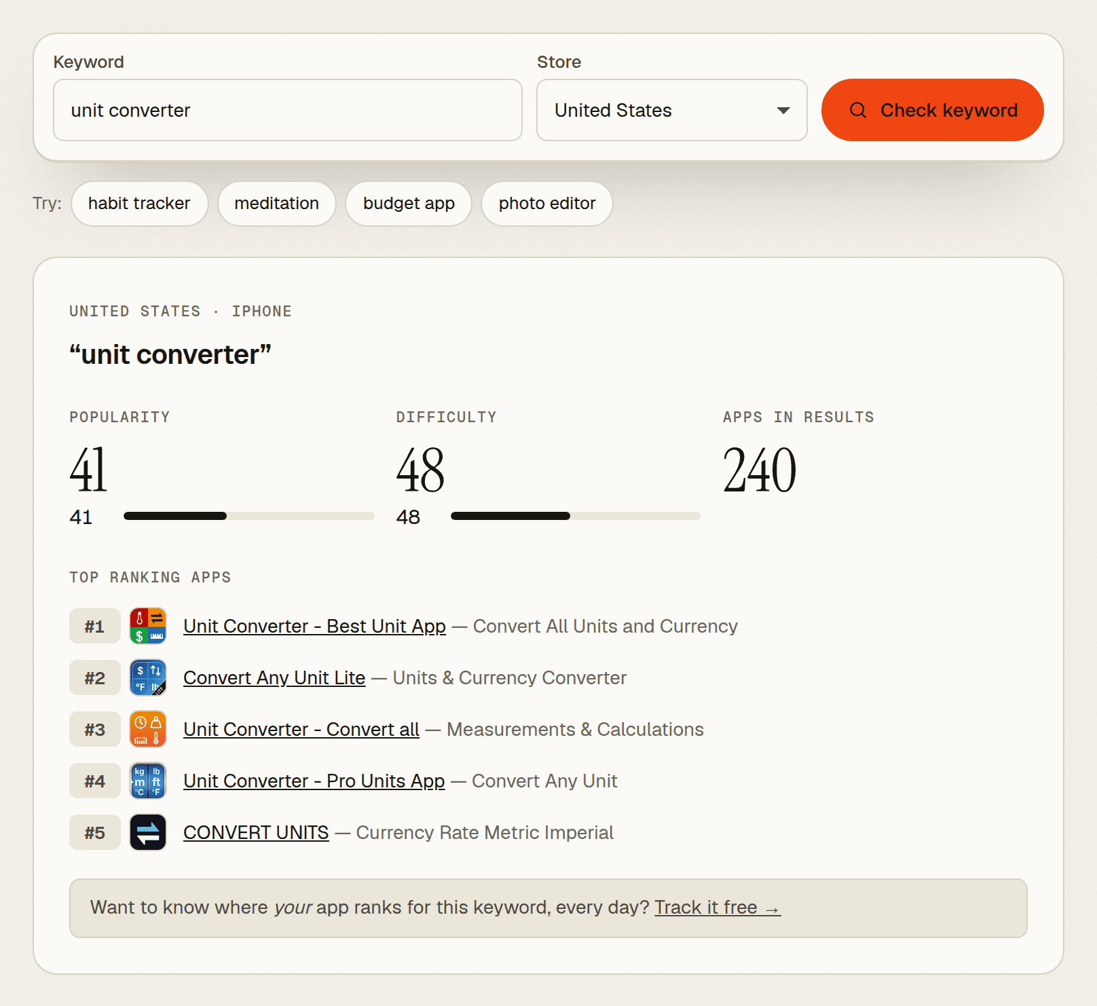Click the Popularity progress bar
Viewport: 1097px width, 1006px height.
[249, 516]
